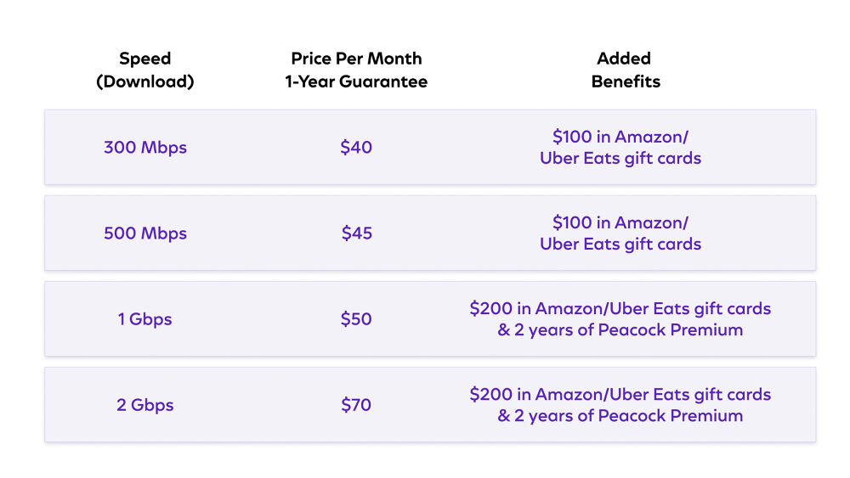Click the 1 Gbps plan's $200 gift cards text
Image resolution: width=850 pixels, height=478 pixels.
point(620,309)
